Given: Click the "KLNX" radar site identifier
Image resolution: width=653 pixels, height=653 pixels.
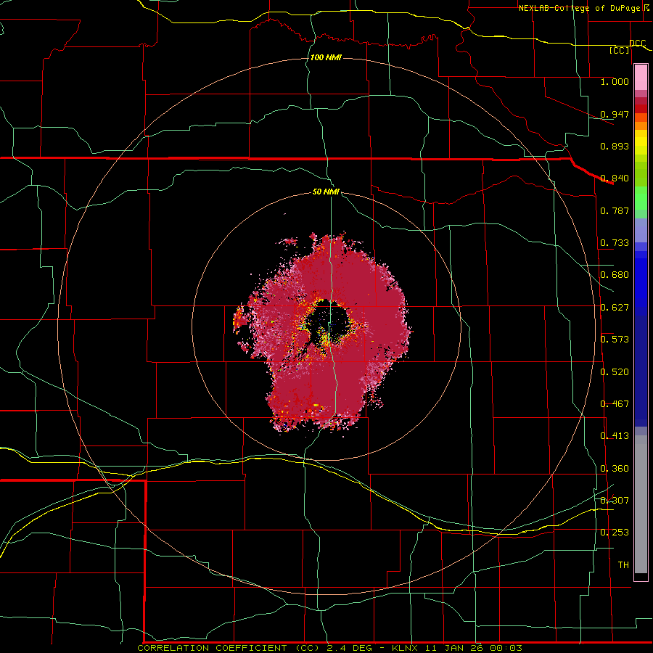Looking at the screenshot, I should (x=406, y=648).
